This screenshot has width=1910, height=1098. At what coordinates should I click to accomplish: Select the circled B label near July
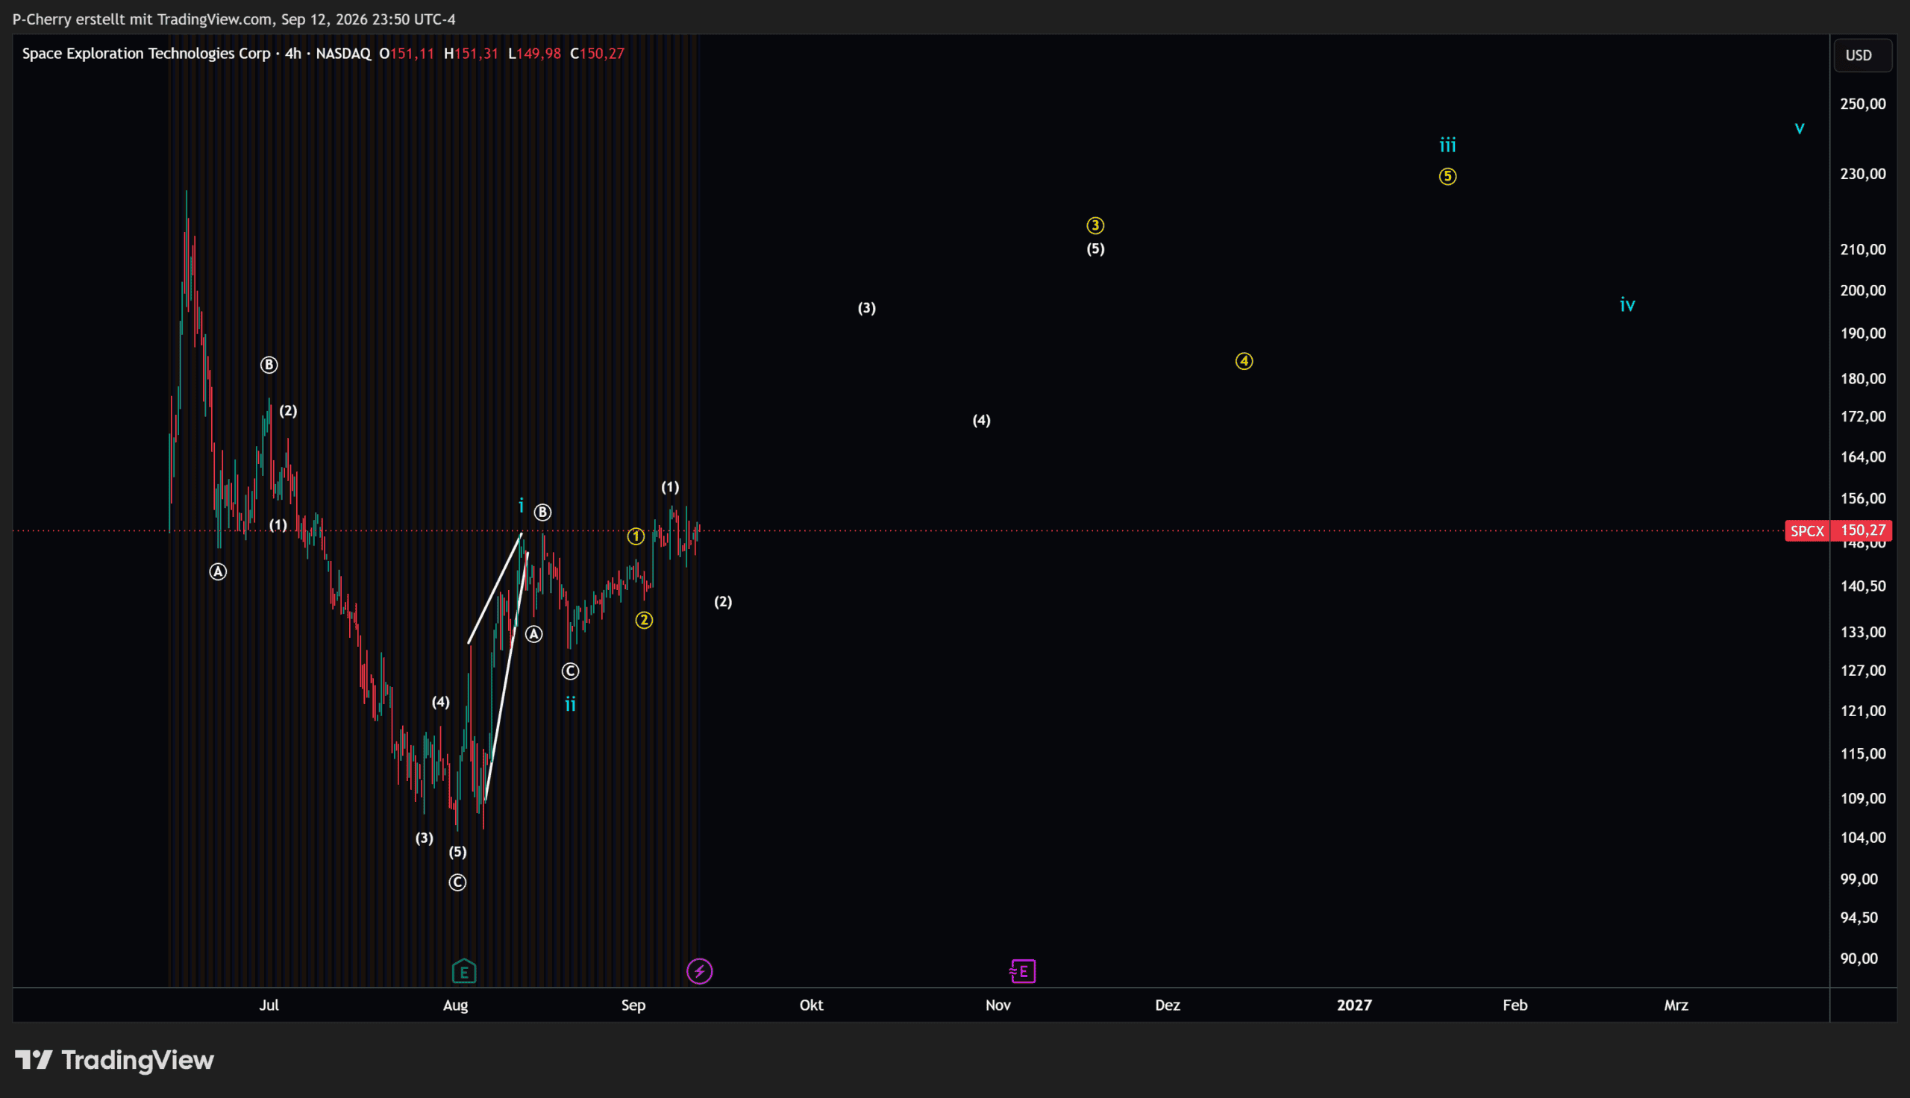[269, 365]
